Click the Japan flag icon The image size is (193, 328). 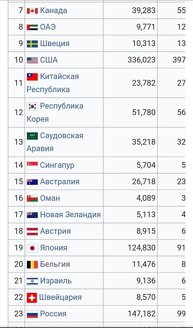[x=32, y=248]
